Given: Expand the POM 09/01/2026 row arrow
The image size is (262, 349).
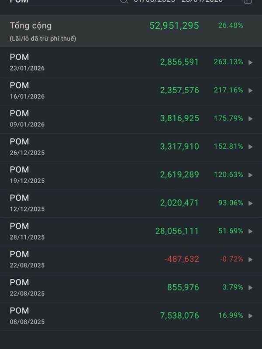Looking at the screenshot, I should 251,119.
